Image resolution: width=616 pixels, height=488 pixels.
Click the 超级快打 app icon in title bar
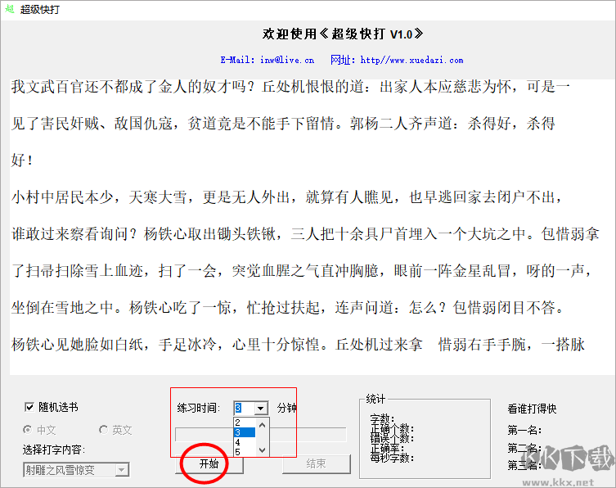click(9, 9)
